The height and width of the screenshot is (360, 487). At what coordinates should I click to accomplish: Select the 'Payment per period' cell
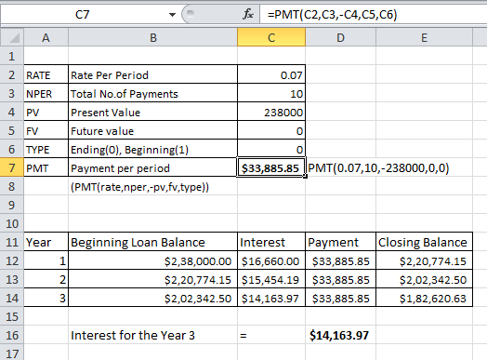pos(152,167)
